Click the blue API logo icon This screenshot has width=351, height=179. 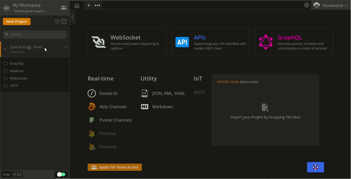tap(182, 42)
